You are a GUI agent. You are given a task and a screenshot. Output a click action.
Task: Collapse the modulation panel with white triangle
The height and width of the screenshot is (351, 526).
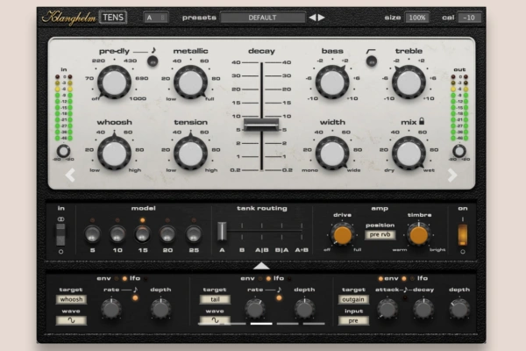(x=261, y=266)
